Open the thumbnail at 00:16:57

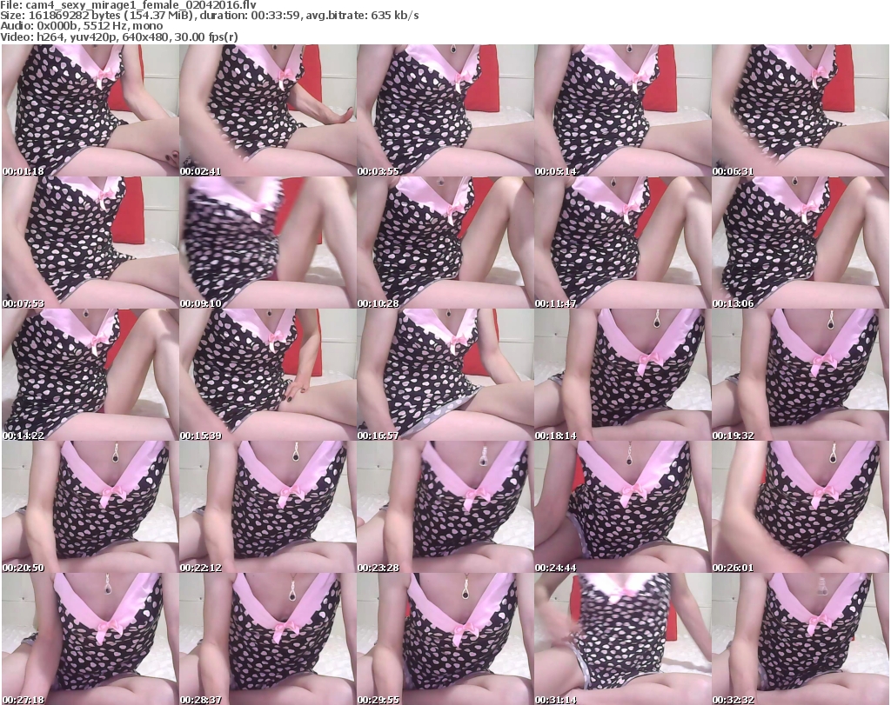[445, 376]
